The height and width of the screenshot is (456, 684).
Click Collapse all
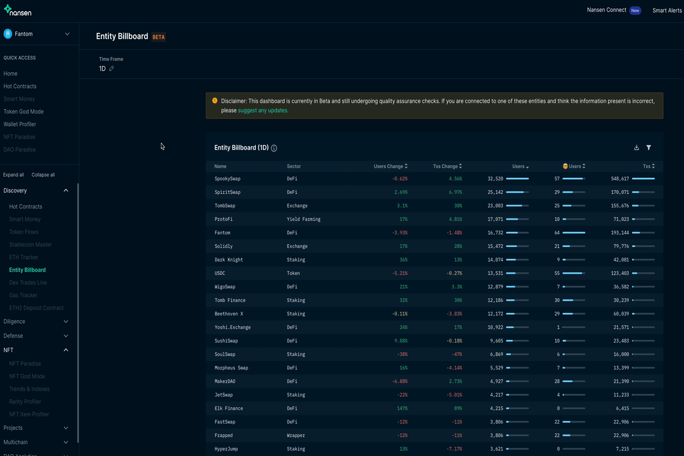click(x=43, y=175)
